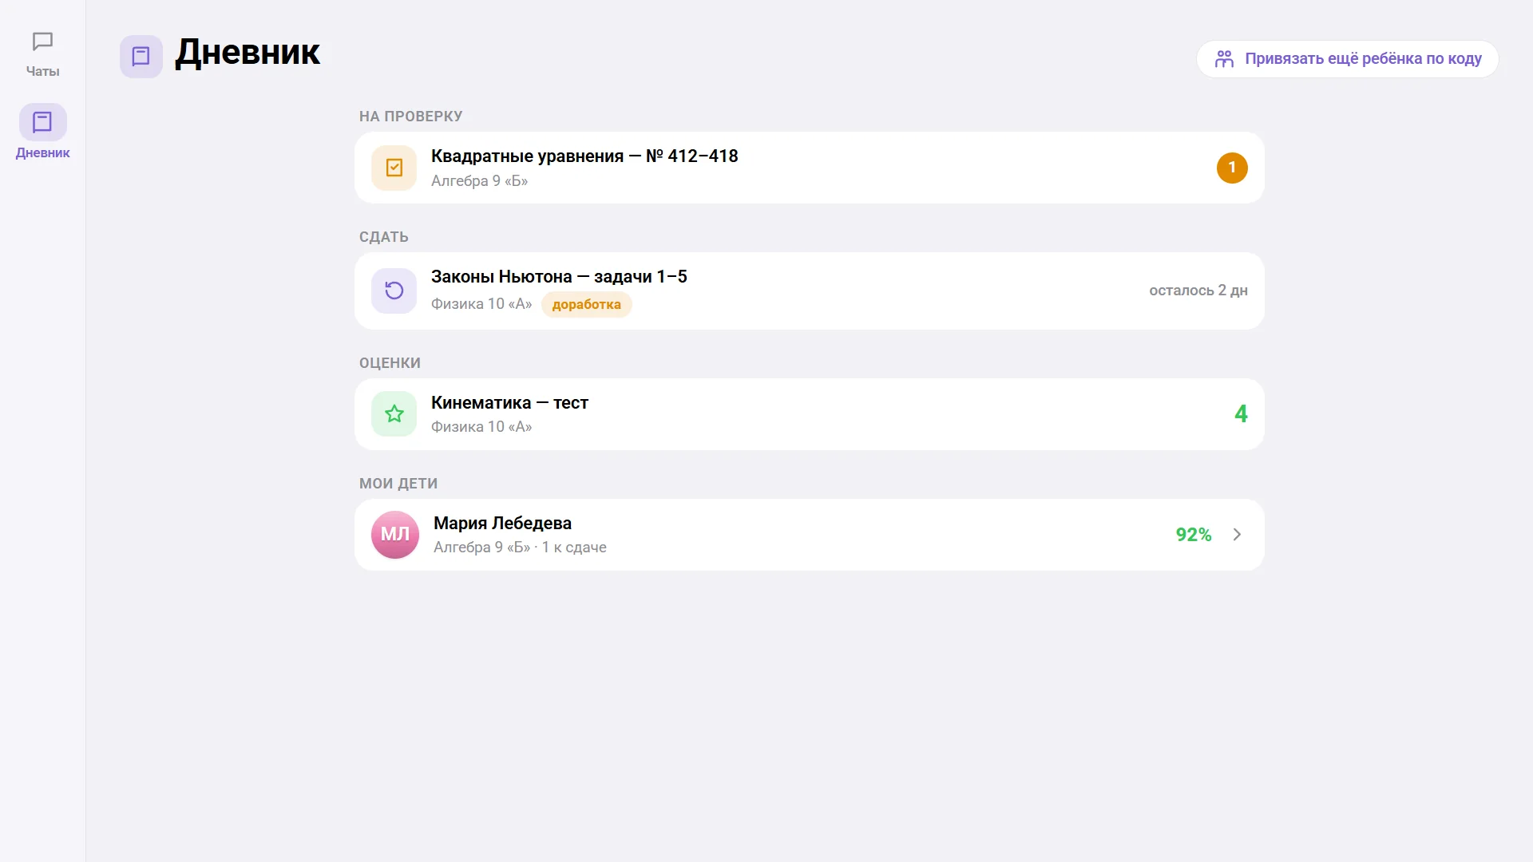Click the НА ПРОВЕРКУ section header

pos(410,117)
